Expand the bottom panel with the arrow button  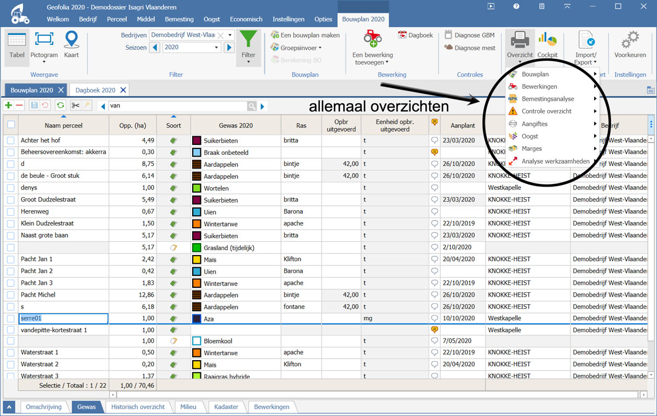point(9,407)
